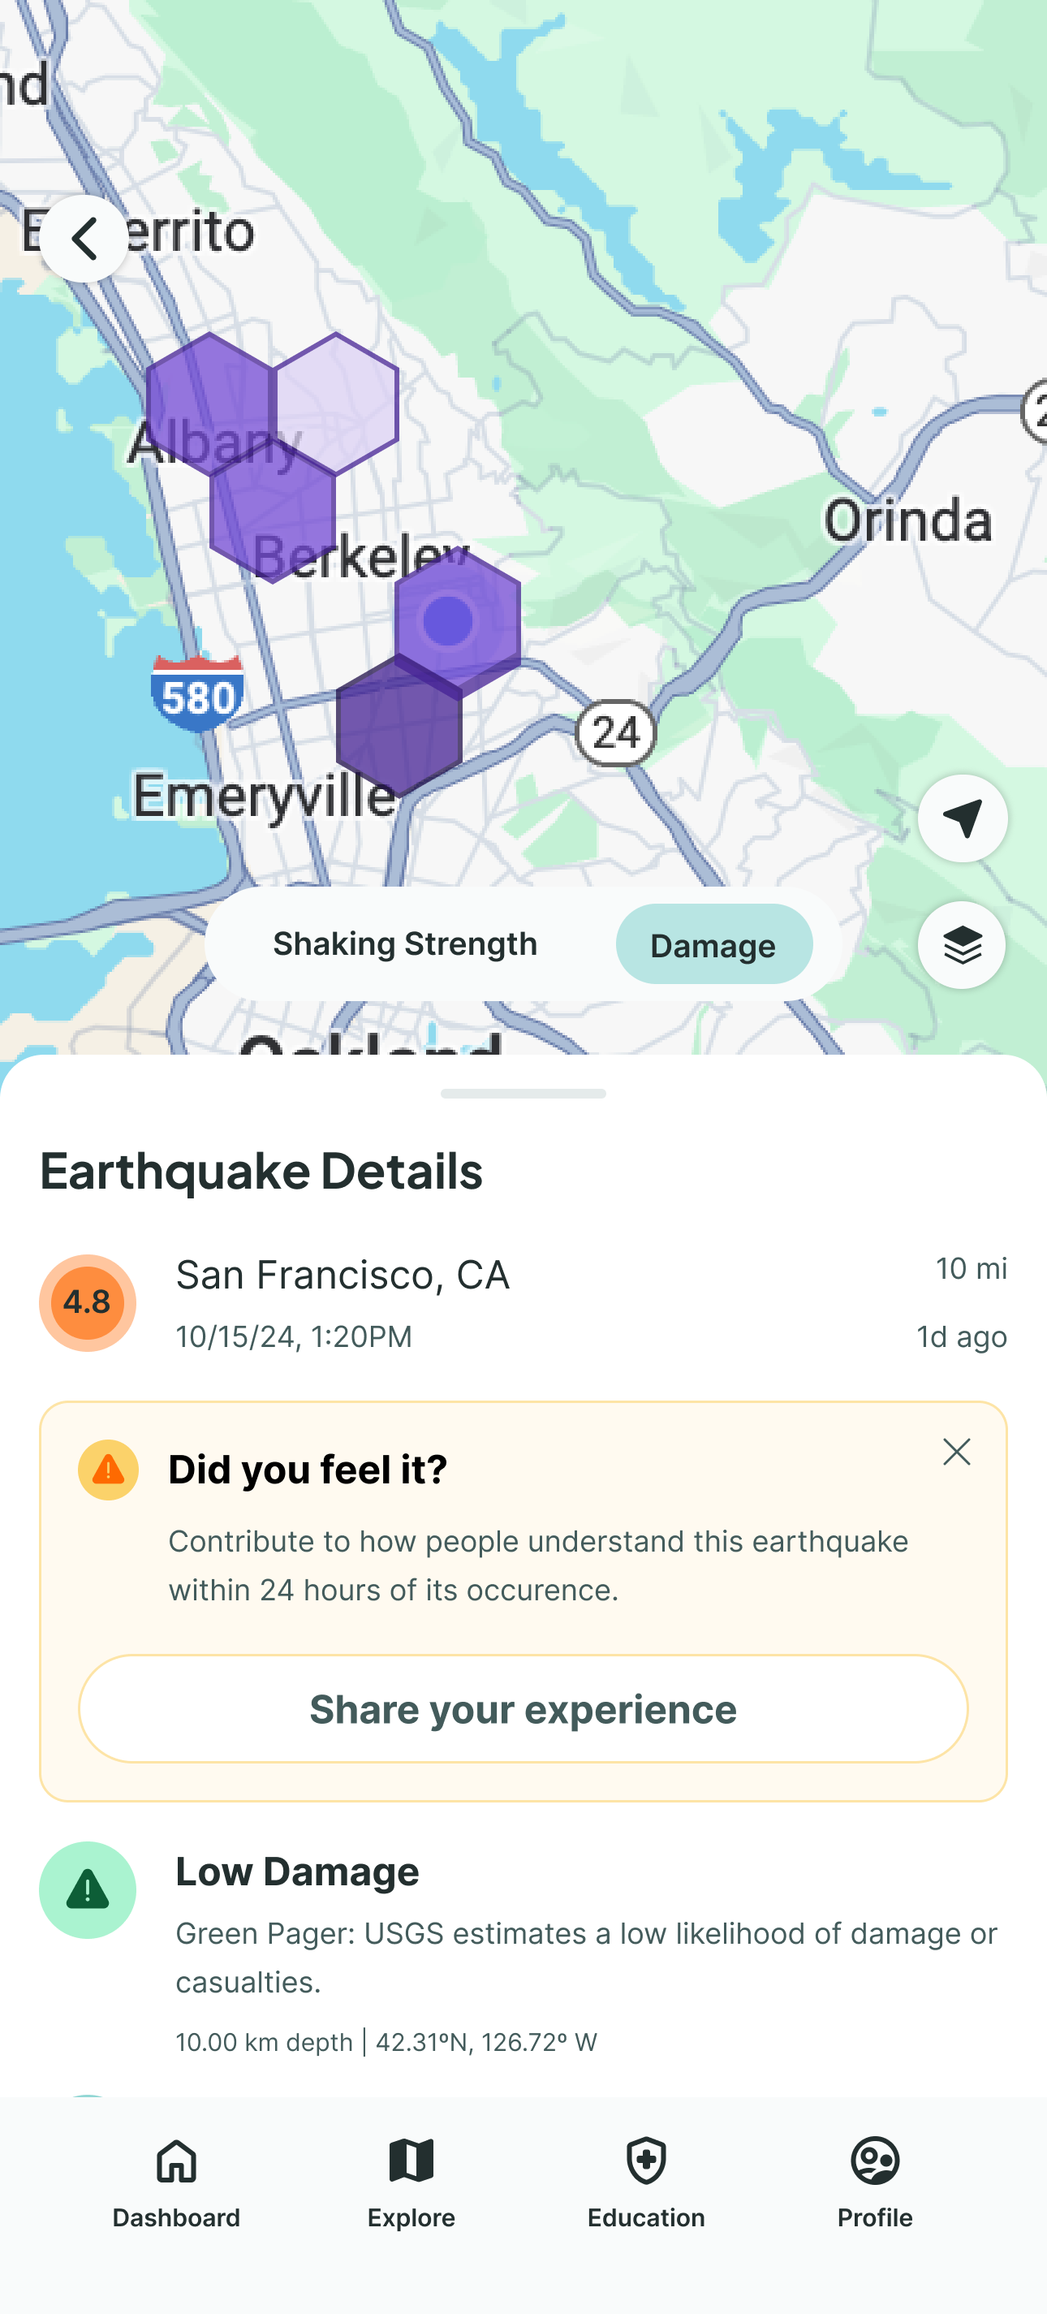Screen dimensions: 1047x2314
Task: Tap the blue epicenter dot on map
Action: (x=448, y=620)
